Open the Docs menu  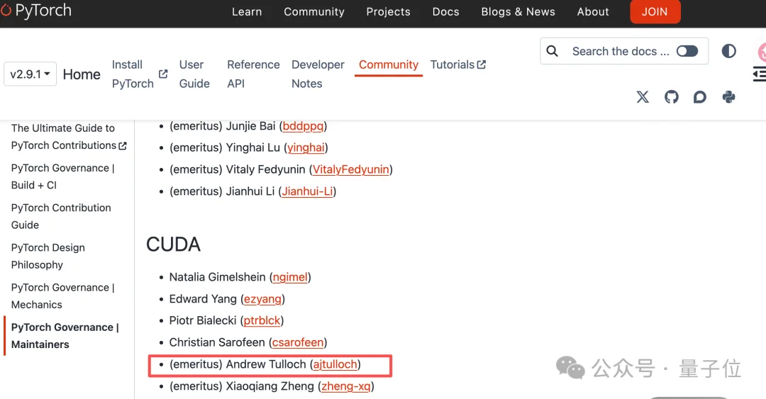pos(445,12)
